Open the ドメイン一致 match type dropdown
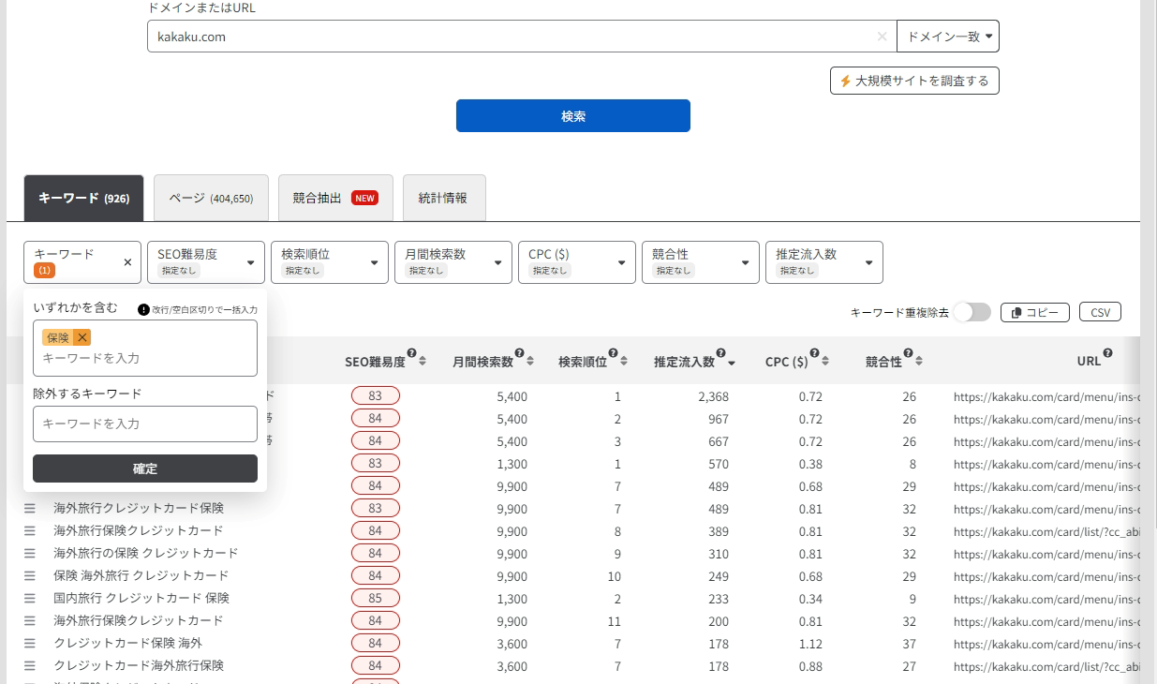The image size is (1157, 684). coord(947,37)
